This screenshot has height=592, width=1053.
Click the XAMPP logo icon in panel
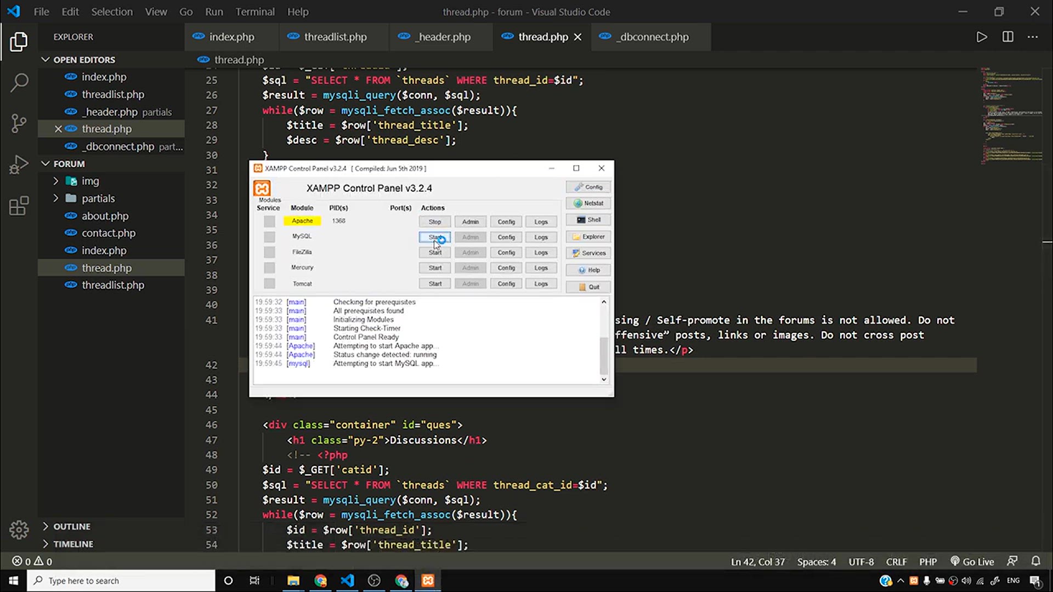262,189
